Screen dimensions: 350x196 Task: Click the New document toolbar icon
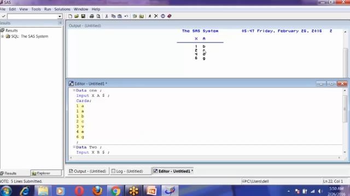coord(70,16)
